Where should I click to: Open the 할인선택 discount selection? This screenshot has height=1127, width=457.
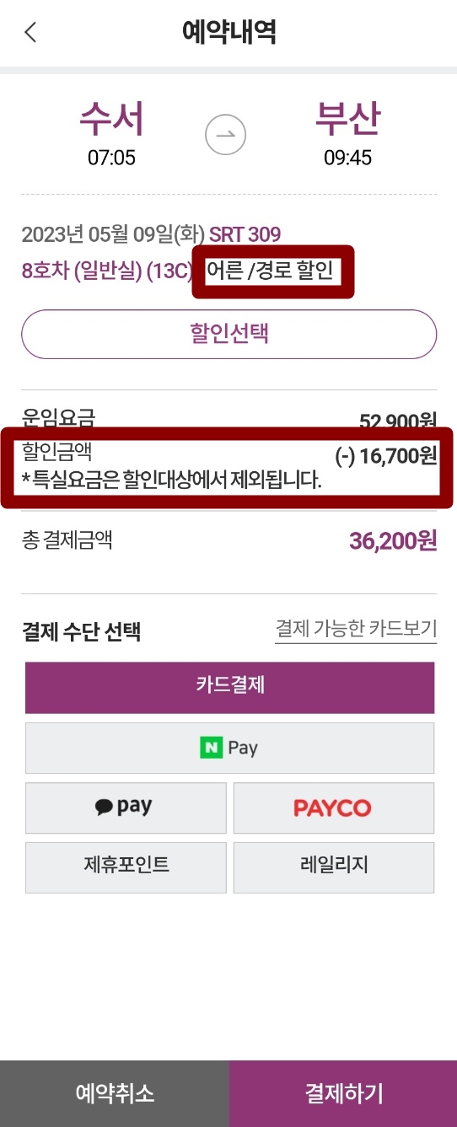228,334
